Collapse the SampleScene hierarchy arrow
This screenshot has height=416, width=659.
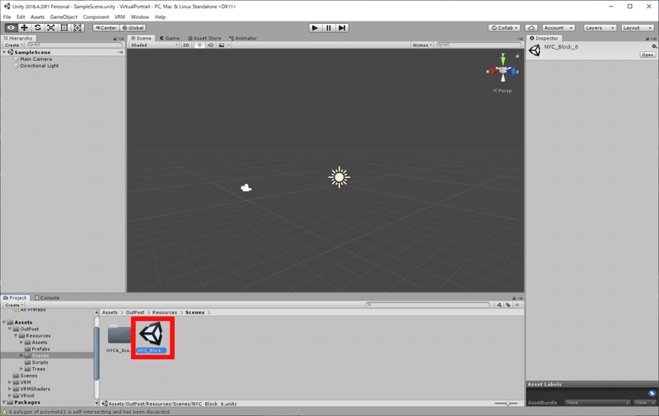pos(4,53)
